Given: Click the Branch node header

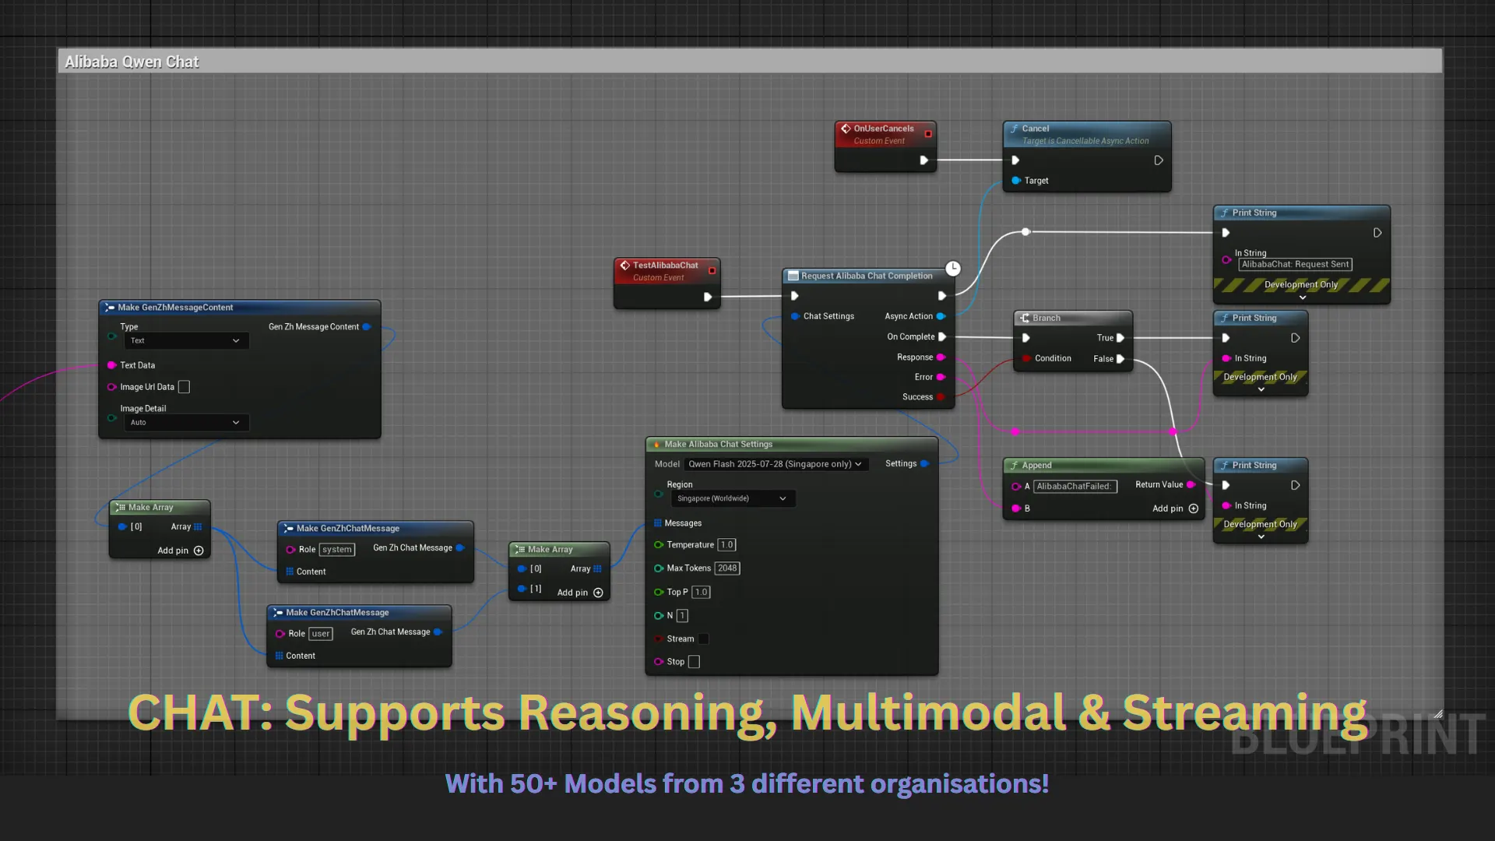Looking at the screenshot, I should 1073,318.
